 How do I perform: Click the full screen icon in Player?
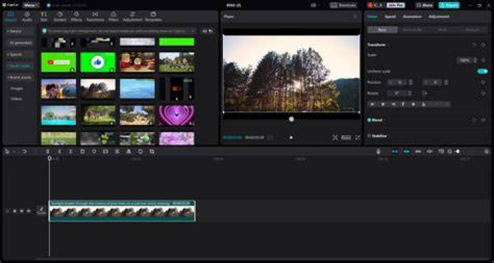(357, 138)
